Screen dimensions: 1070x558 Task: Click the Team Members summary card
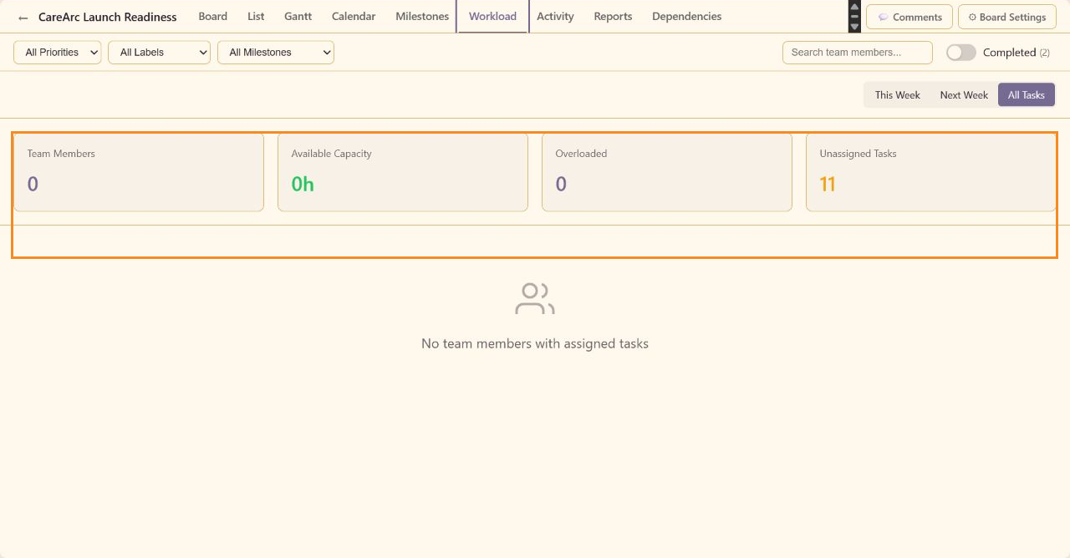pyautogui.click(x=139, y=172)
